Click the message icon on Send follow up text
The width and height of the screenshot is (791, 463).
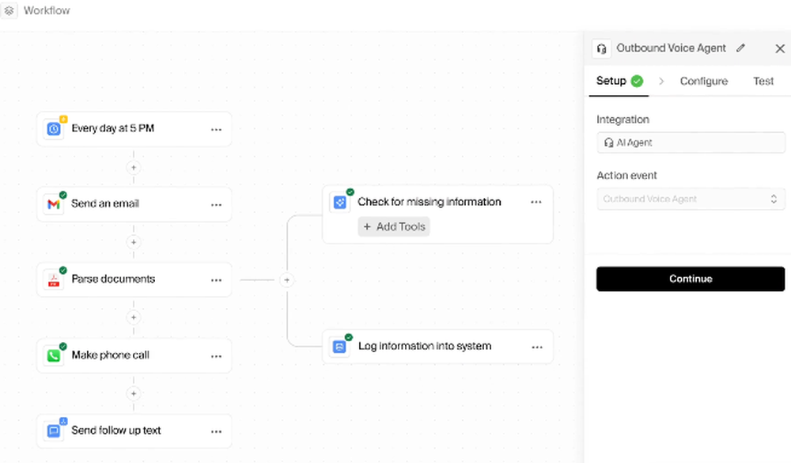(54, 431)
